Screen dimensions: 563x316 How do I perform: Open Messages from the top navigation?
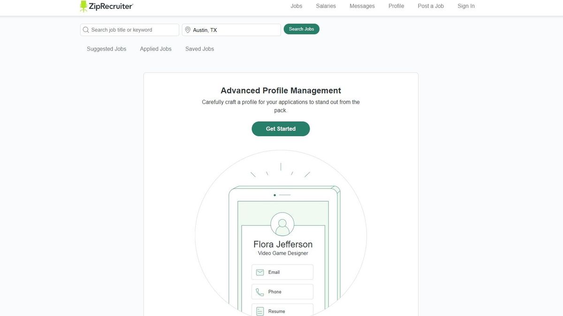click(x=362, y=6)
